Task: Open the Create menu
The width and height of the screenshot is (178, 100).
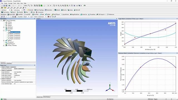Action: coord(6,3)
